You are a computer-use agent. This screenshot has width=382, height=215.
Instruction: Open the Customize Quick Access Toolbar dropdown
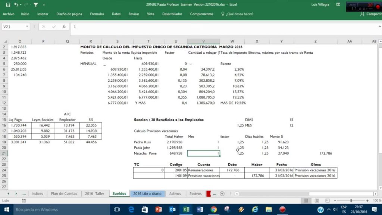[x=44, y=4]
